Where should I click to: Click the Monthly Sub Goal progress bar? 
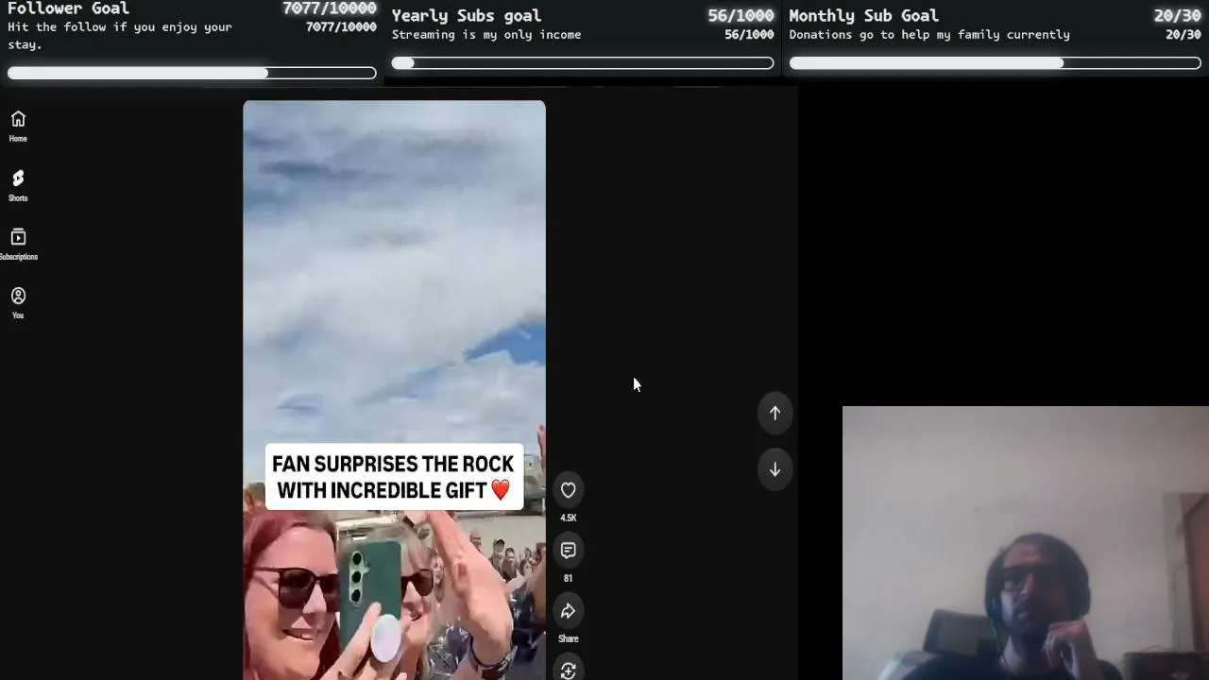pyautogui.click(x=995, y=63)
